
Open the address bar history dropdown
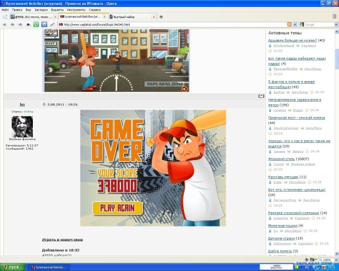pyautogui.click(x=295, y=24)
